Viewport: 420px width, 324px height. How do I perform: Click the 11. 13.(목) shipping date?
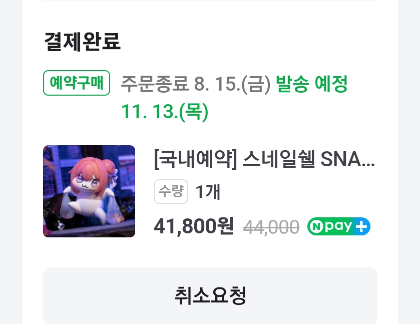165,112
